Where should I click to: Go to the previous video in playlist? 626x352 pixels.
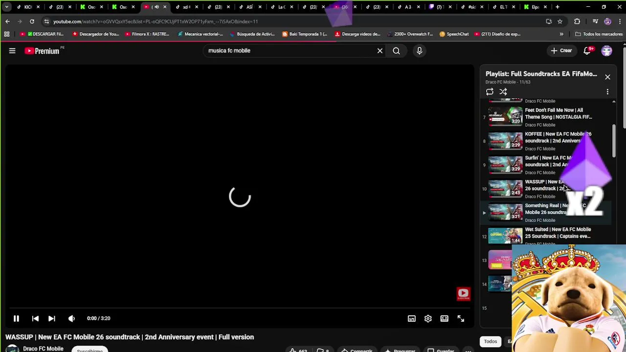35,318
